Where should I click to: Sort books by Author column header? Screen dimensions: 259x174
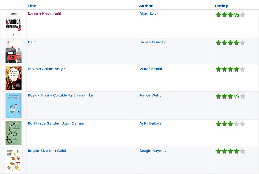(146, 6)
